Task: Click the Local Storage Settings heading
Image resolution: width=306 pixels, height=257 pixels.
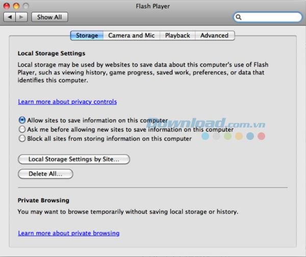Action: click(x=52, y=53)
